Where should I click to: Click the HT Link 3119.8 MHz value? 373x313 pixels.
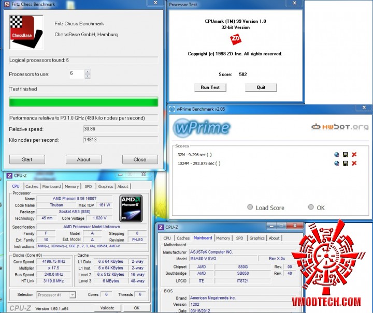[54, 281]
